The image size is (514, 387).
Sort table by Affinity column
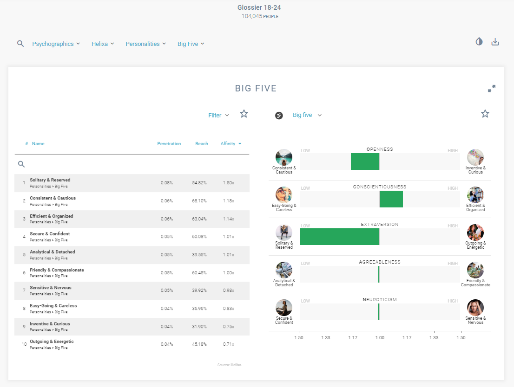tap(231, 144)
